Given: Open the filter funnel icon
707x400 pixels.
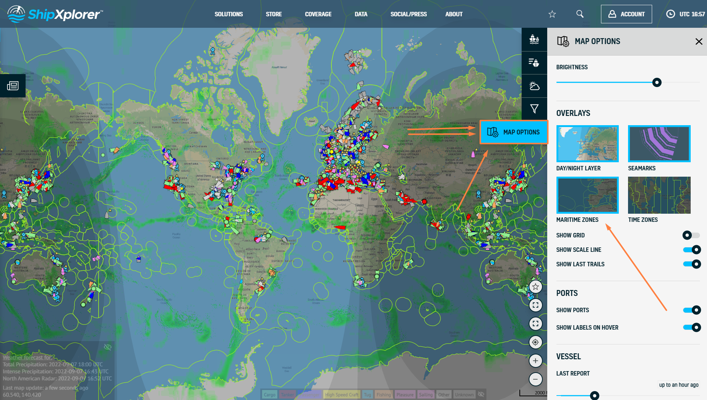Looking at the screenshot, I should pyautogui.click(x=534, y=109).
